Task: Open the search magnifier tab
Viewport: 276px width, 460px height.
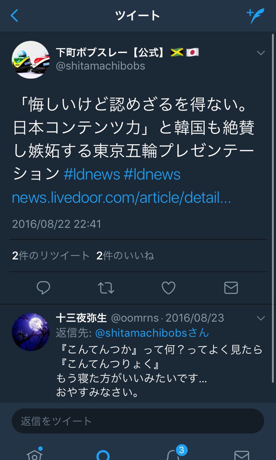Action: click(x=103, y=454)
